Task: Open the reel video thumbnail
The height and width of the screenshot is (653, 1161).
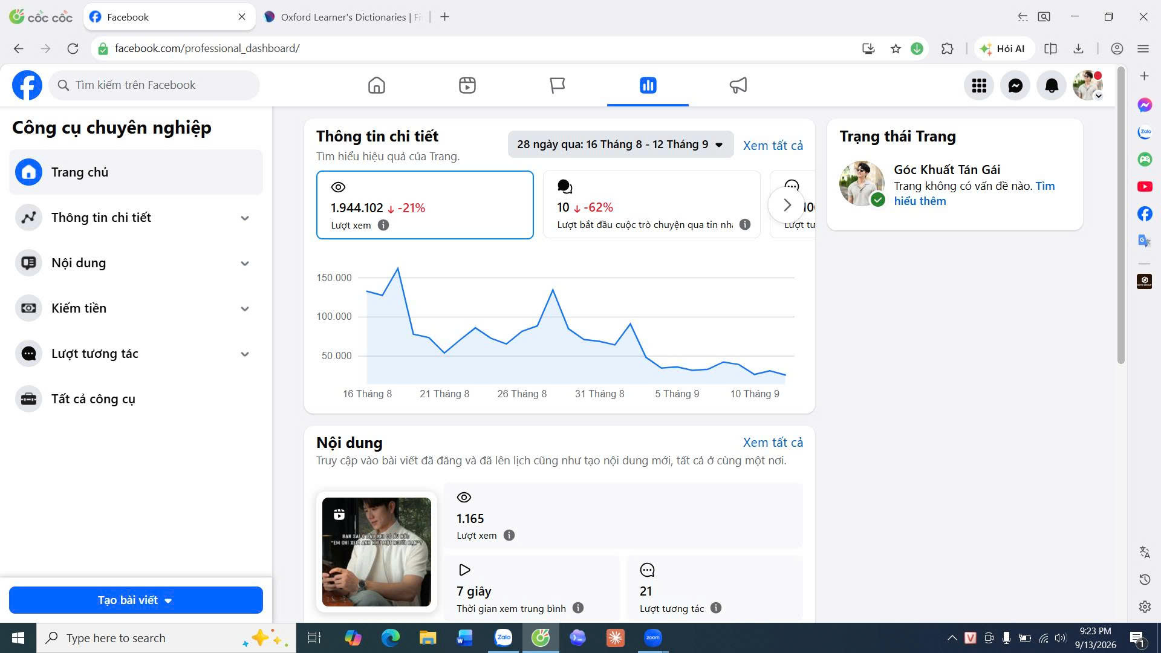Action: (x=376, y=551)
